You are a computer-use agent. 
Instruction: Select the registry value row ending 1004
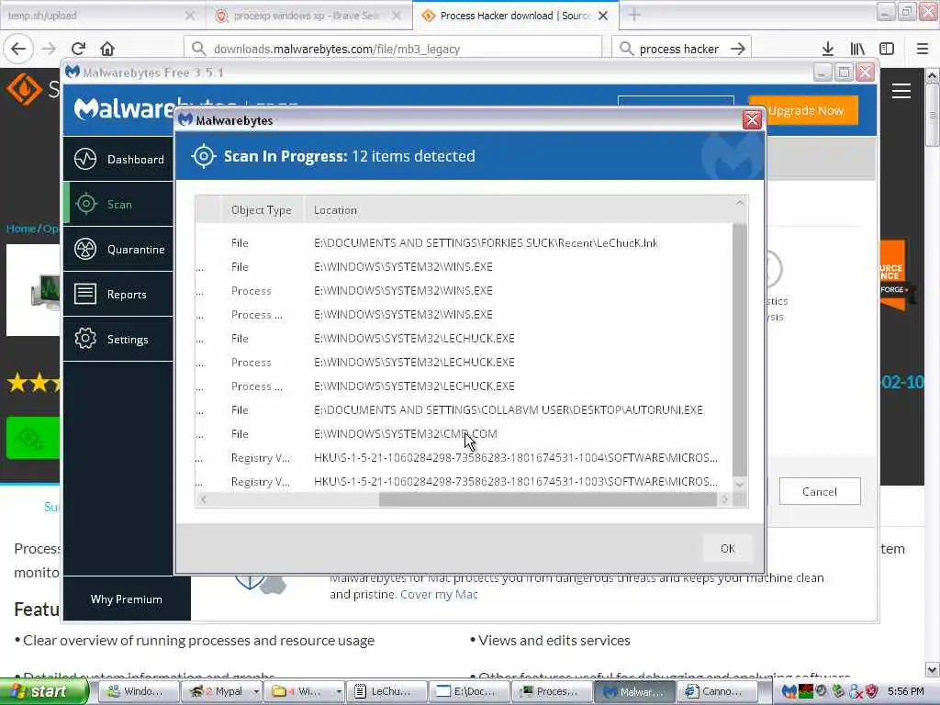[x=464, y=458]
